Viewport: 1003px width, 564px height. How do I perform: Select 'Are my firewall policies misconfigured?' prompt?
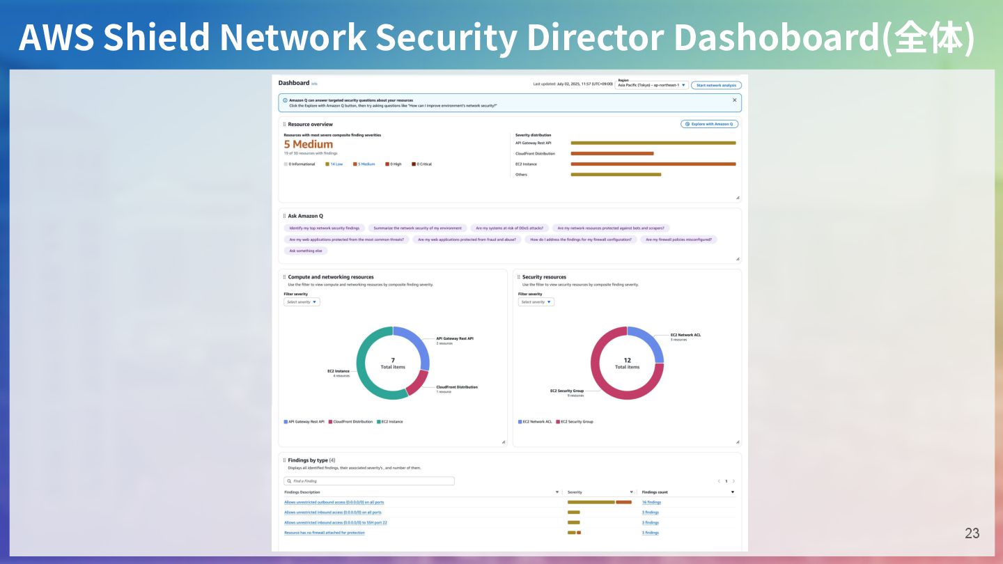(x=679, y=240)
